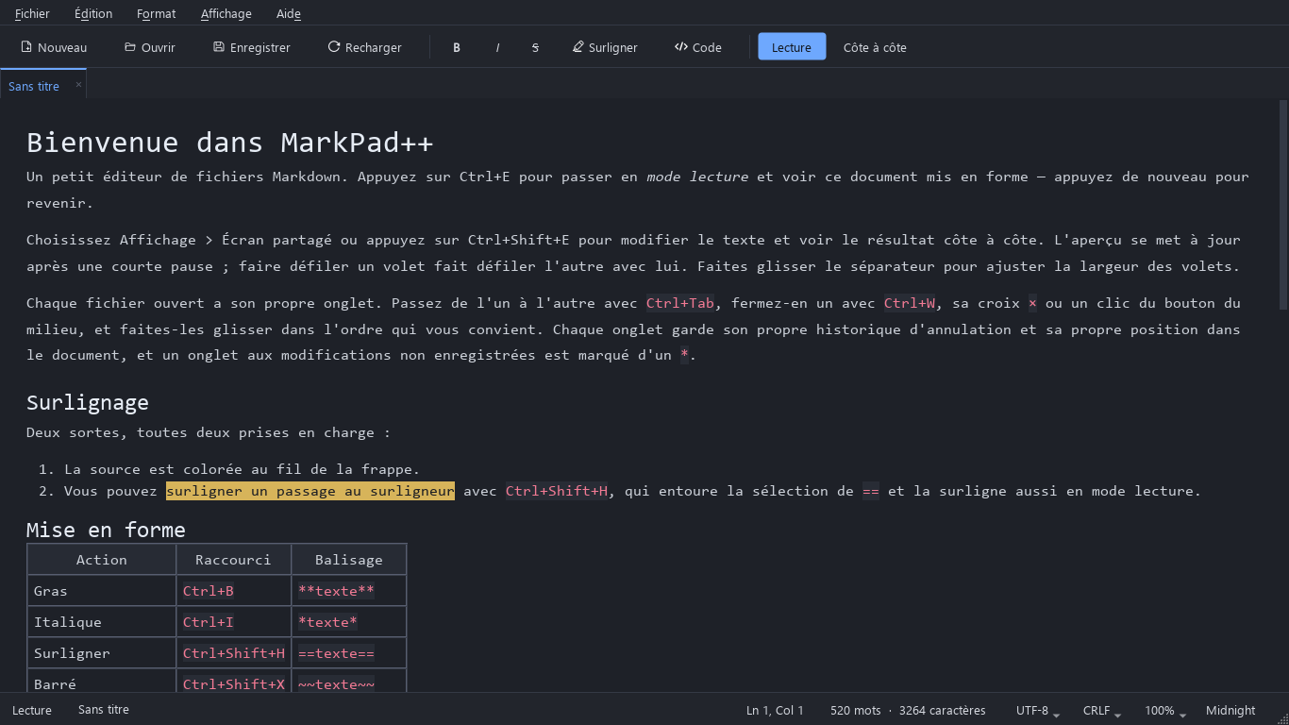Apply italic formatting with I
The width and height of the screenshot is (1289, 725).
pos(497,47)
